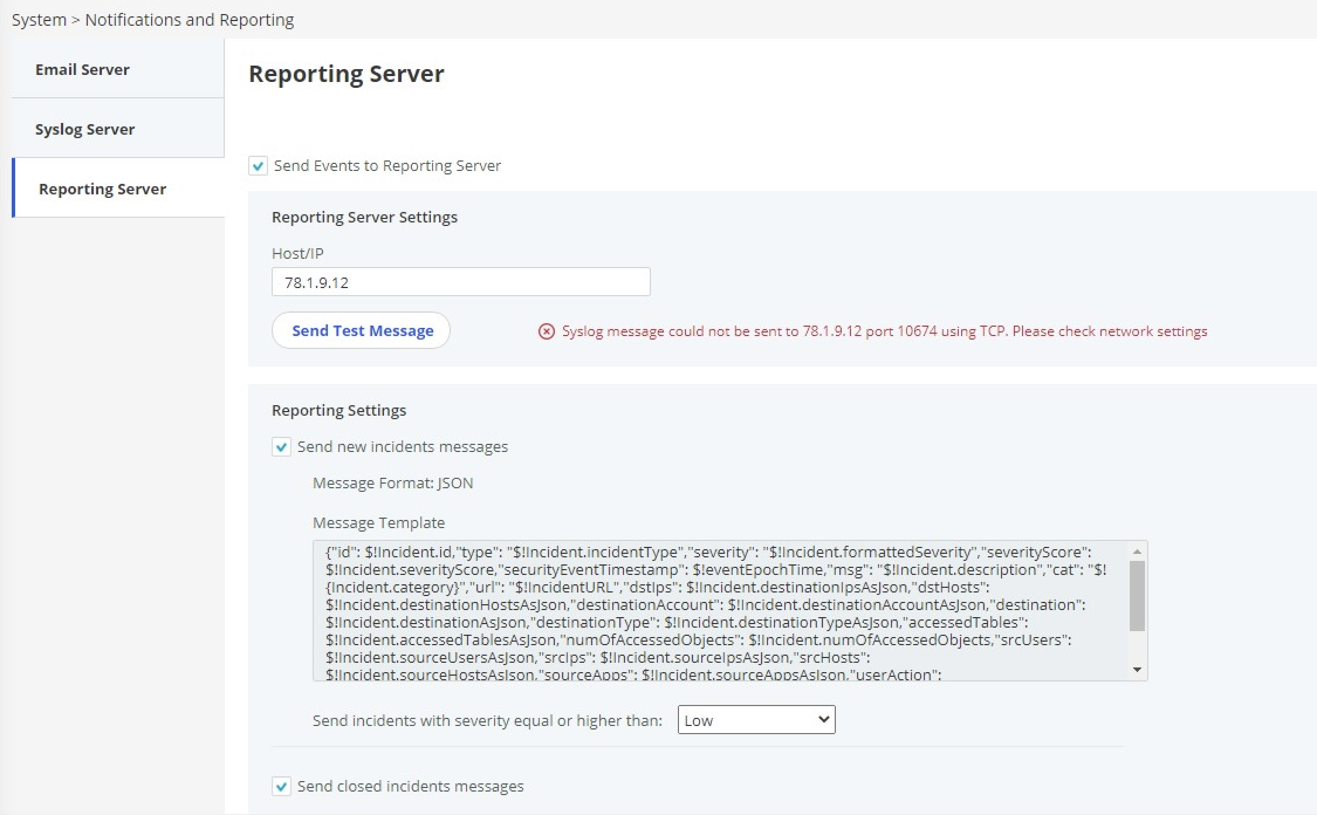Click the Host/IP input field

coord(461,282)
